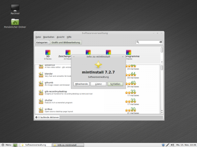Click the gthumb package icon
Screen dimensions: 197x147
[x=41, y=84]
